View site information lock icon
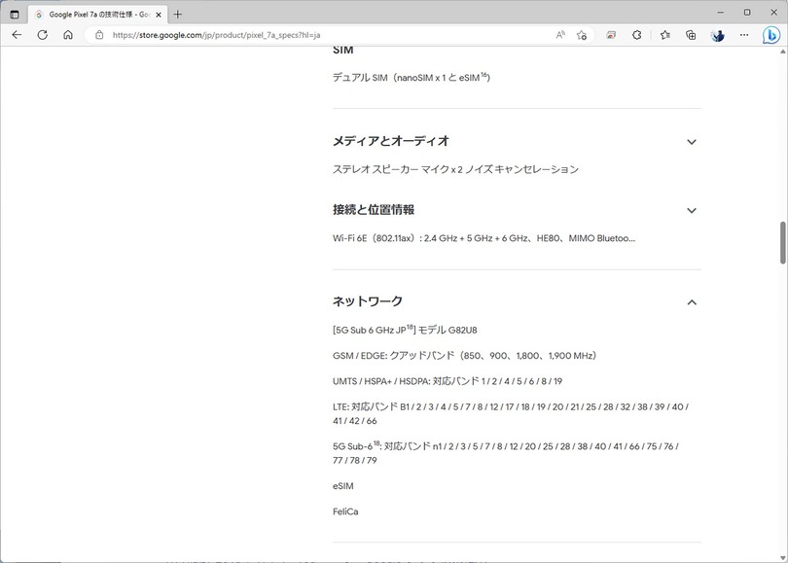This screenshot has width=788, height=563. (99, 35)
